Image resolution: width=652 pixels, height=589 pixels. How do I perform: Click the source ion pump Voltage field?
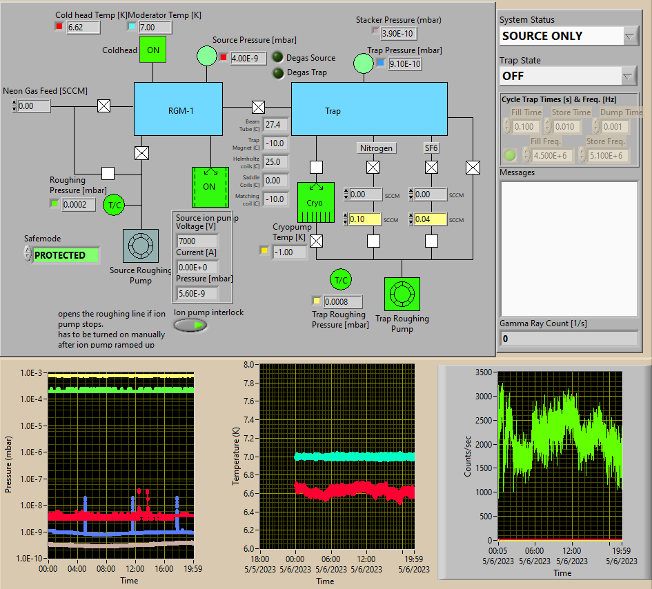[x=197, y=241]
